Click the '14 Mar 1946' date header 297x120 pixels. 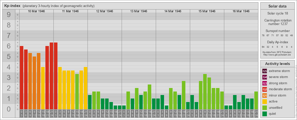[173, 11]
